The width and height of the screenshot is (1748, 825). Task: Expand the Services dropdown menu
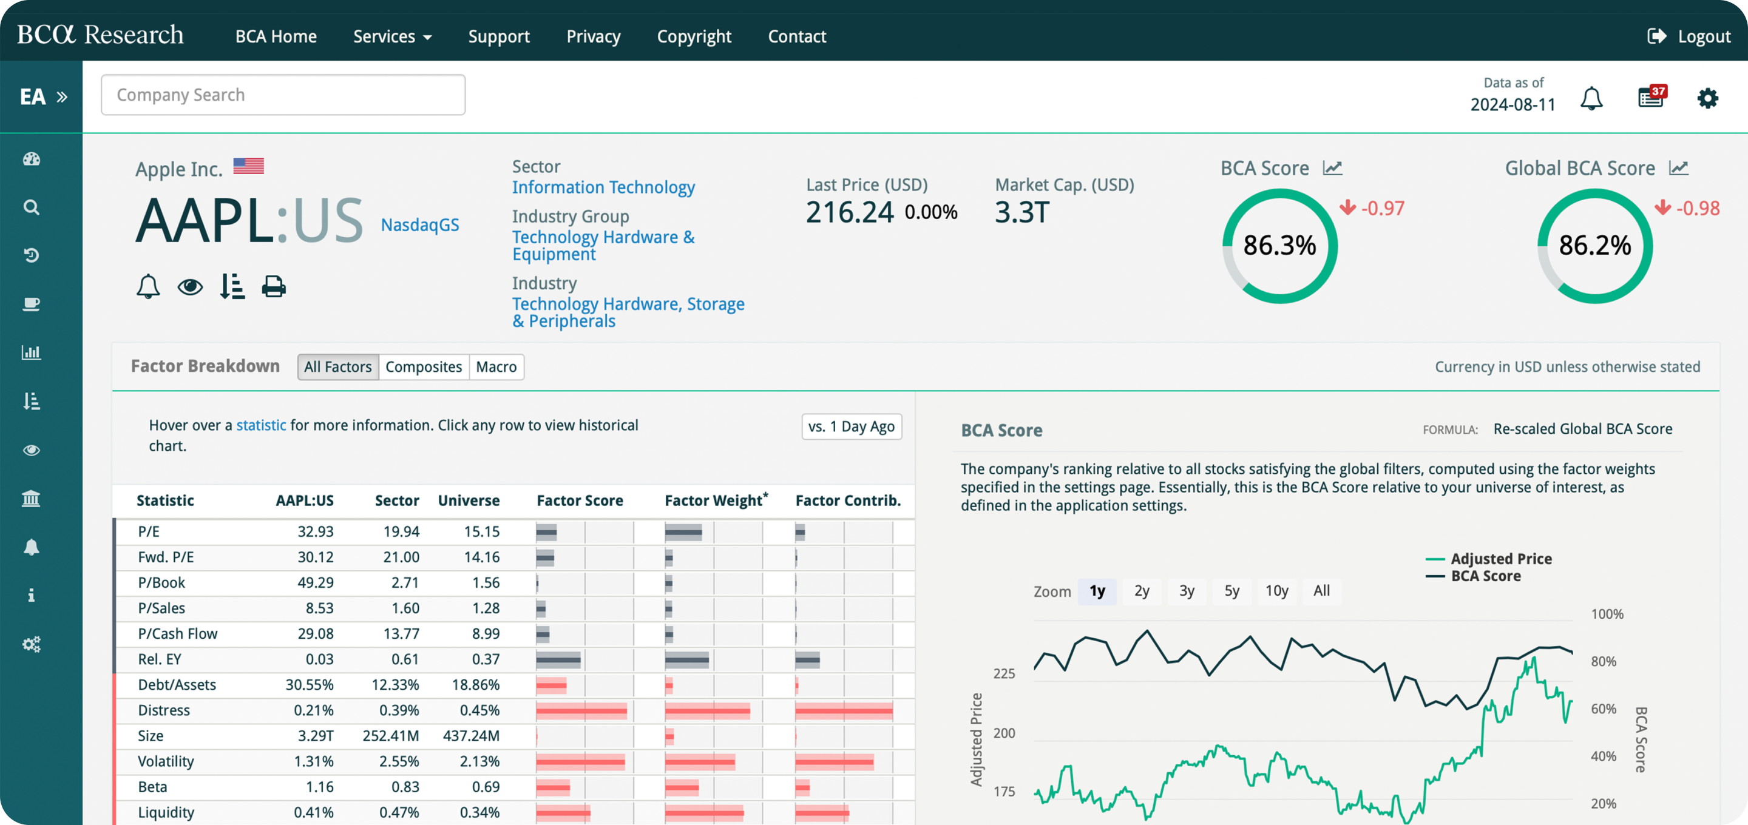pos(392,36)
